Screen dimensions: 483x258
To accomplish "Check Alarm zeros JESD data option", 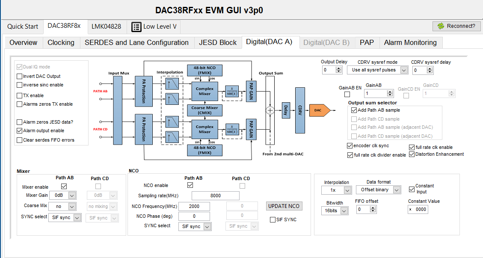I will [x=20, y=122].
